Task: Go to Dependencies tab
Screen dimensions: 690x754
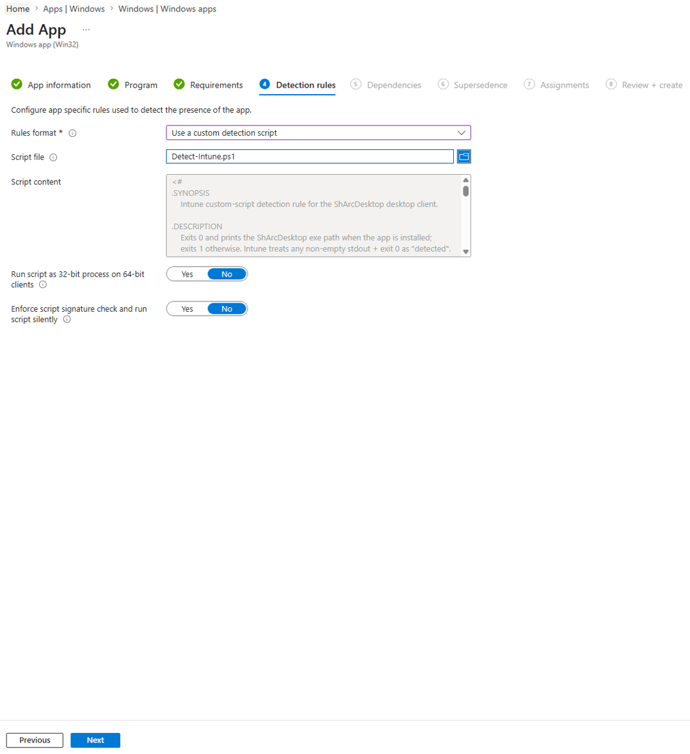Action: coord(385,85)
